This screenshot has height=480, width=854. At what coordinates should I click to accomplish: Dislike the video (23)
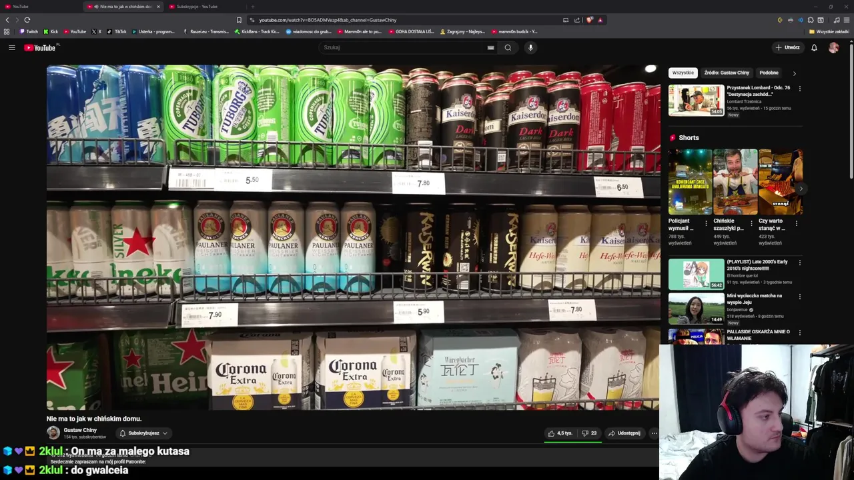coord(589,433)
